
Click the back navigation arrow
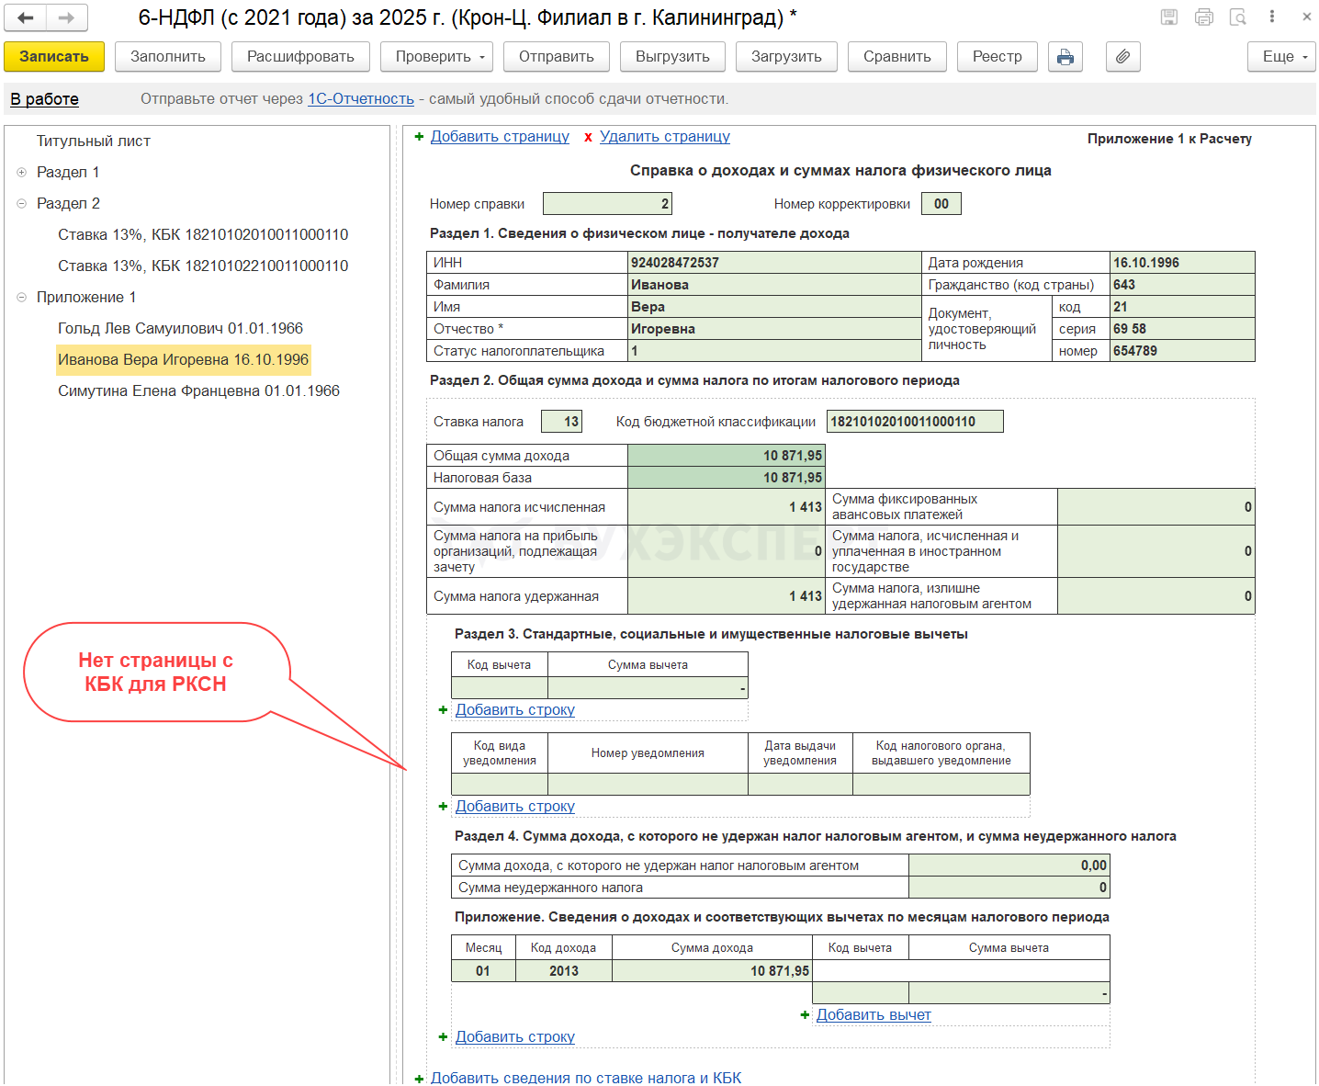26,17
